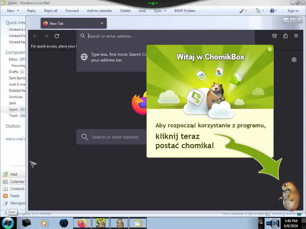The height and width of the screenshot is (229, 306).
Task: Open IMAP Folders
Action: (185, 11)
